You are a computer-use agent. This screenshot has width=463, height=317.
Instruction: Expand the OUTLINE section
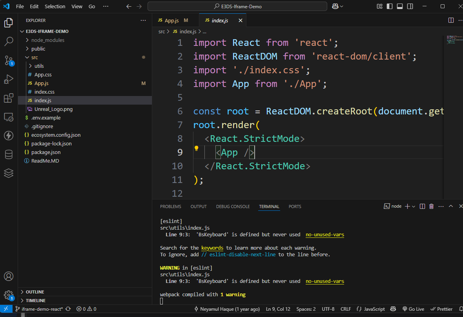(x=35, y=292)
